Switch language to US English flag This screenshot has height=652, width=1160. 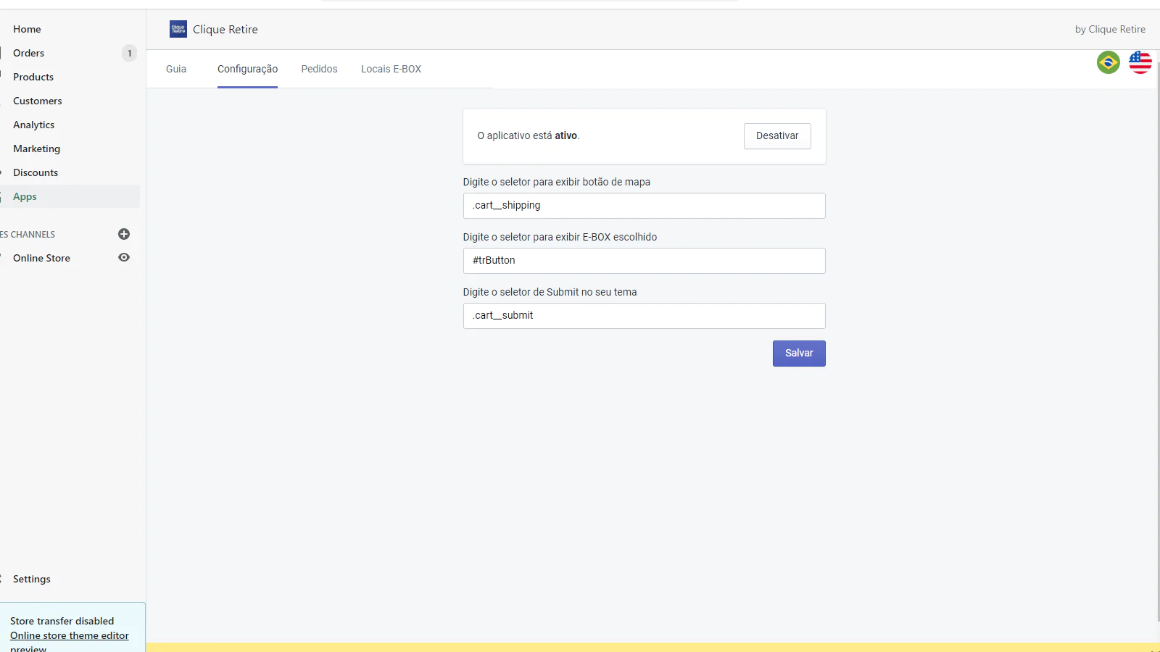pyautogui.click(x=1140, y=62)
